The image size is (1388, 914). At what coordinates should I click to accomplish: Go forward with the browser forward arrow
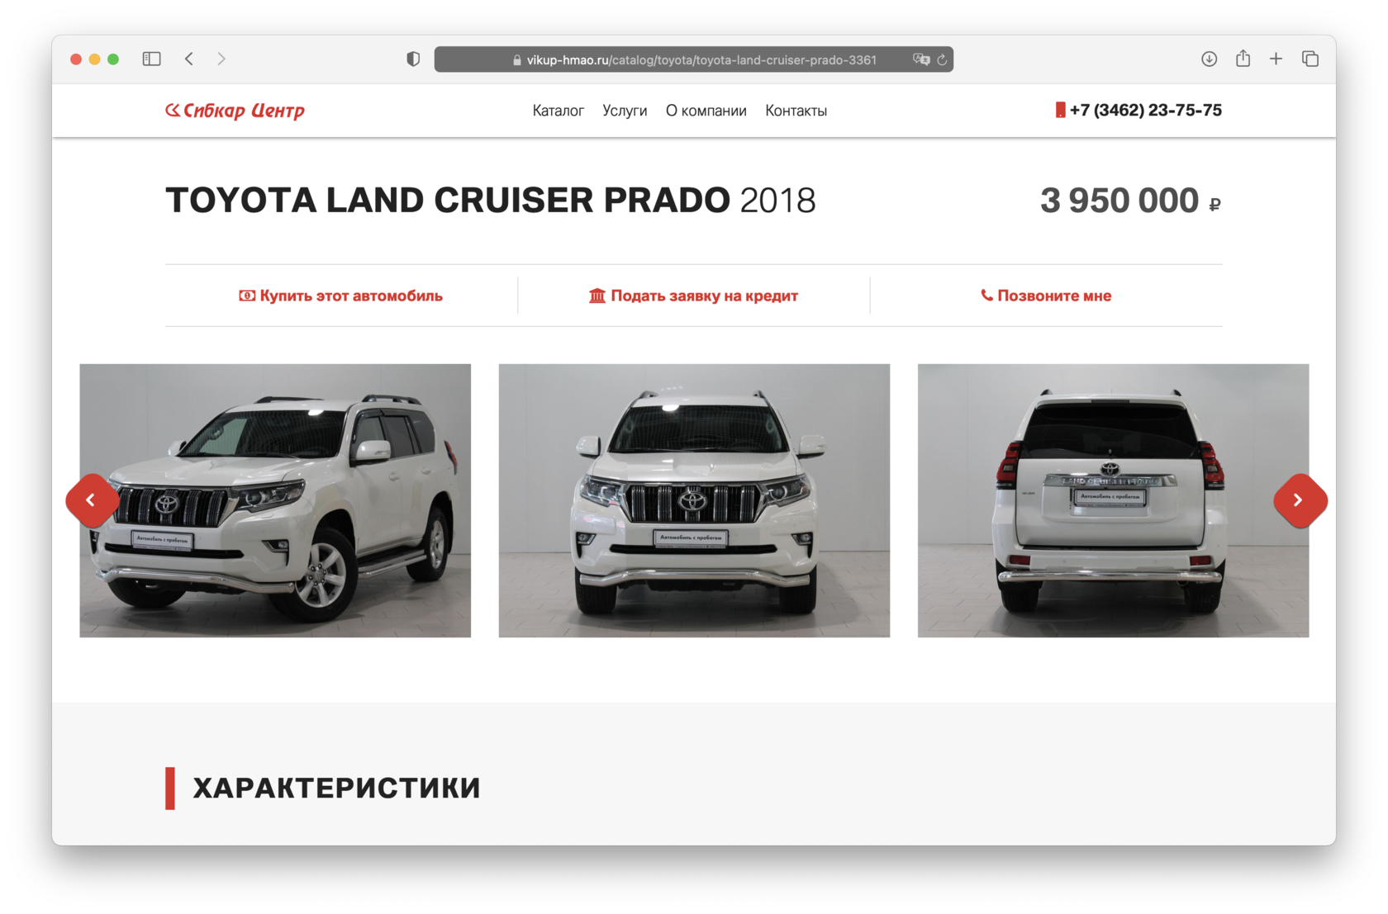tap(221, 59)
